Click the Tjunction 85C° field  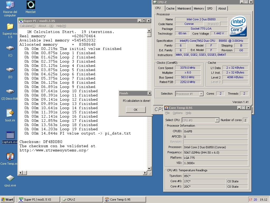(x=216, y=176)
